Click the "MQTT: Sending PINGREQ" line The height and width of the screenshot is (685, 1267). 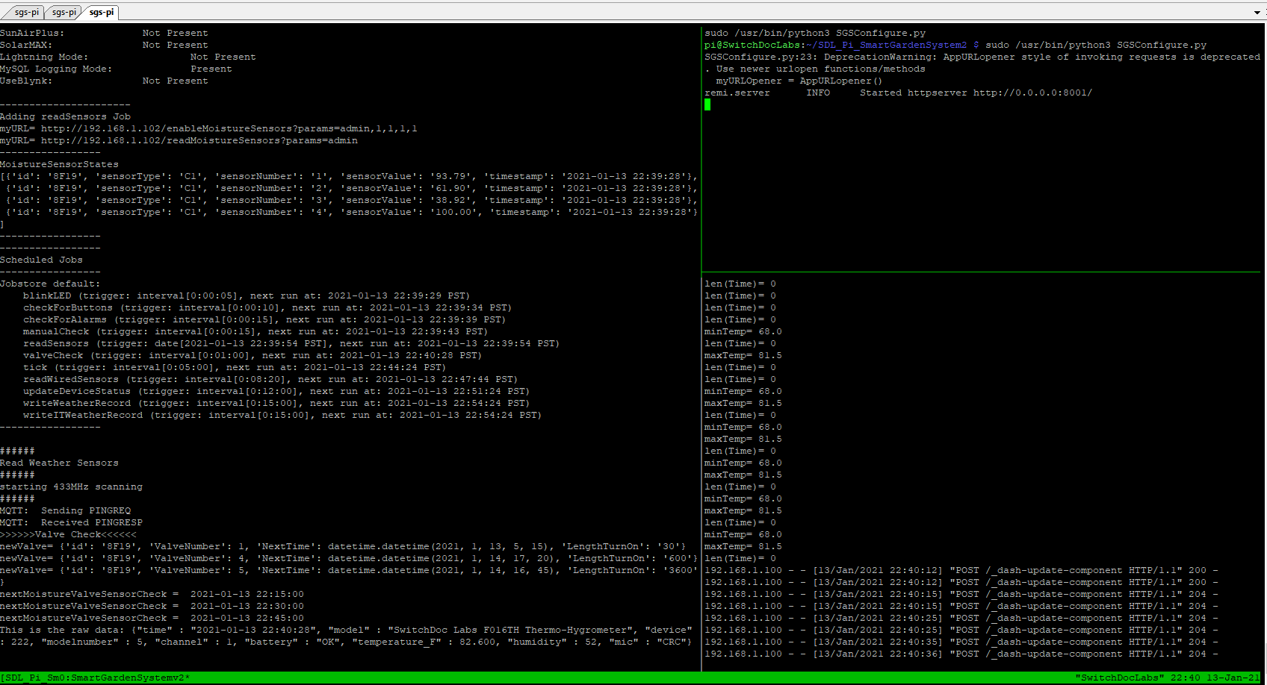[65, 510]
